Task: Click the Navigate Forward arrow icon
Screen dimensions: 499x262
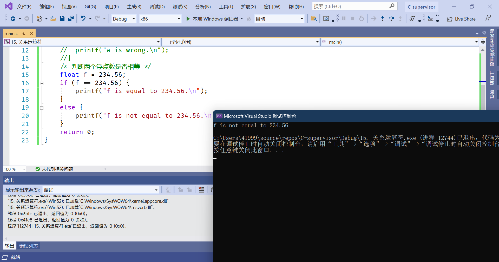Action: 27,19
